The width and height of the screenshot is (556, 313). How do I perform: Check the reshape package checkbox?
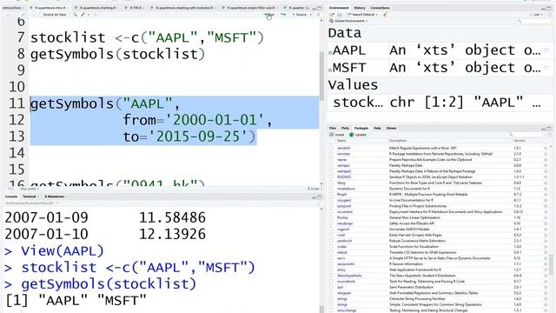(331, 165)
